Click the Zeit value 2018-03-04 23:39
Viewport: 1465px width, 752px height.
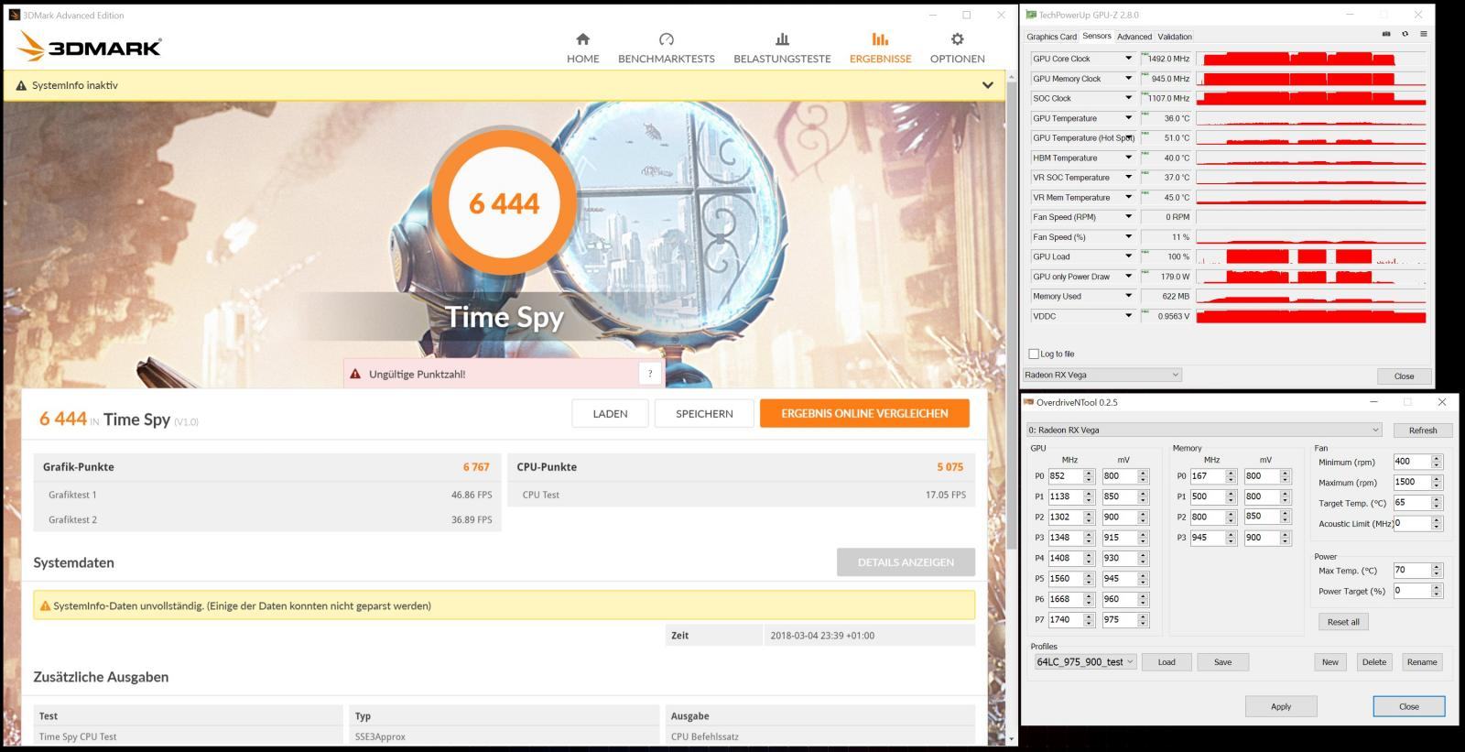pyautogui.click(x=822, y=636)
